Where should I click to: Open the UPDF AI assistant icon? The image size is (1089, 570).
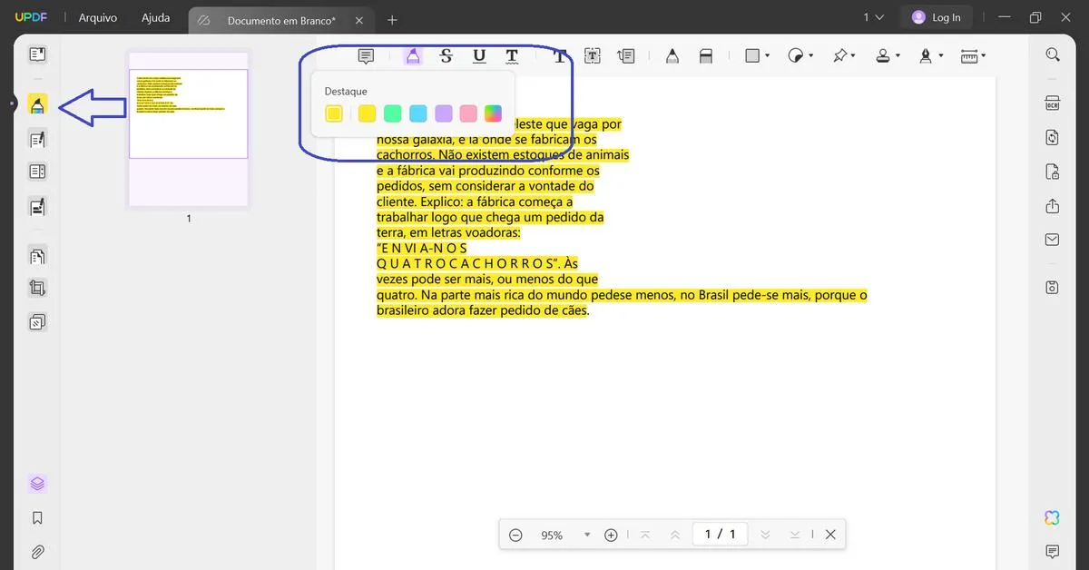[x=1053, y=517]
